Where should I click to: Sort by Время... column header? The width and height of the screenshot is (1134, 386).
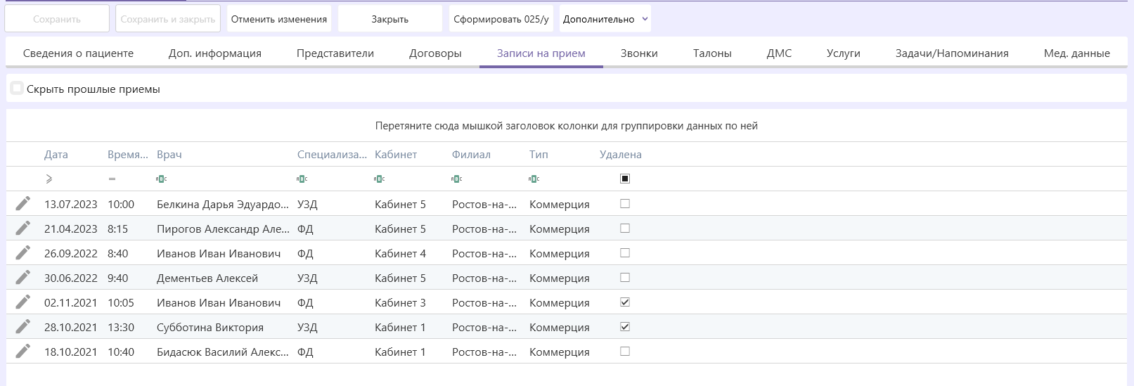point(128,155)
